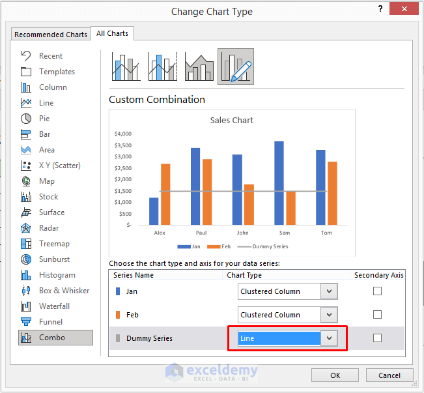The width and height of the screenshot is (424, 393).
Task: Click the Jan series name
Action: (132, 291)
